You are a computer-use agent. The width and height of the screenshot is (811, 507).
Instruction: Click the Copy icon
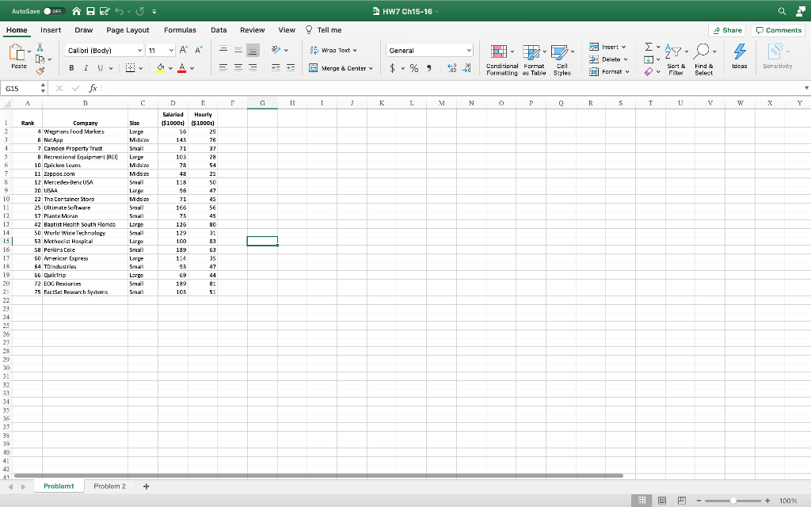40,59
